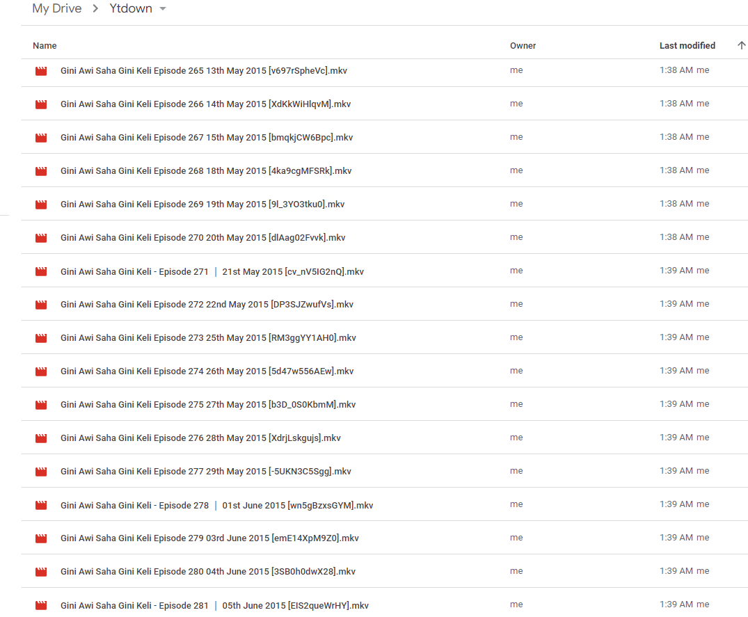Screen dimensions: 748x617
Task: Select file name Episode 270 20th May 2015
Action: tap(202, 237)
